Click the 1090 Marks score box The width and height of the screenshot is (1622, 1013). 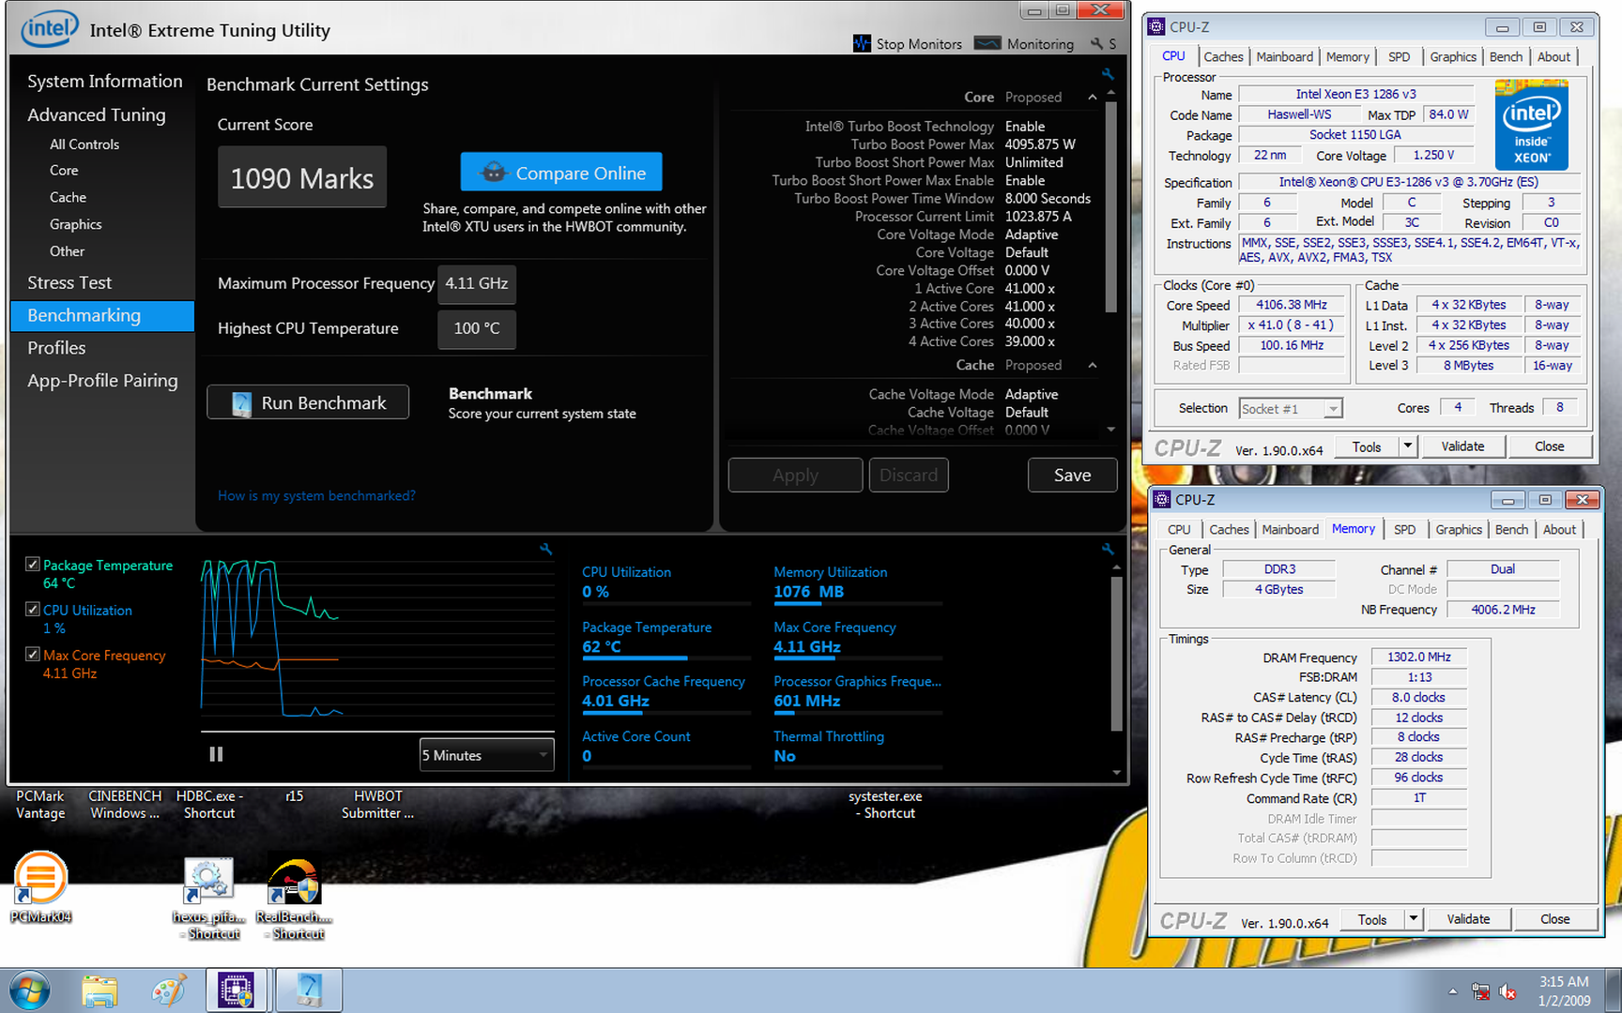coord(302,177)
